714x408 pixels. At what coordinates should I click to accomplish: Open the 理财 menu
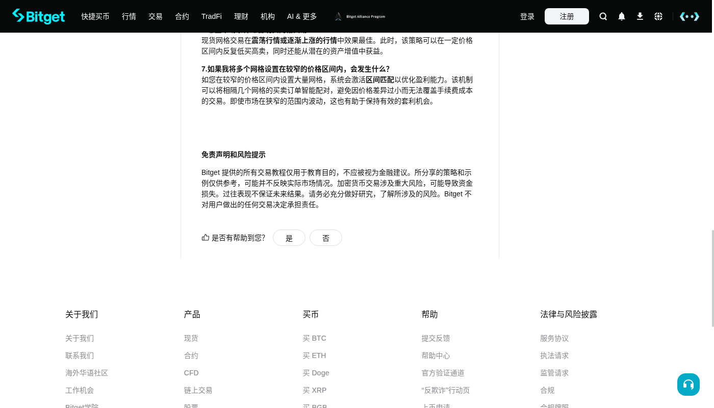click(x=241, y=16)
